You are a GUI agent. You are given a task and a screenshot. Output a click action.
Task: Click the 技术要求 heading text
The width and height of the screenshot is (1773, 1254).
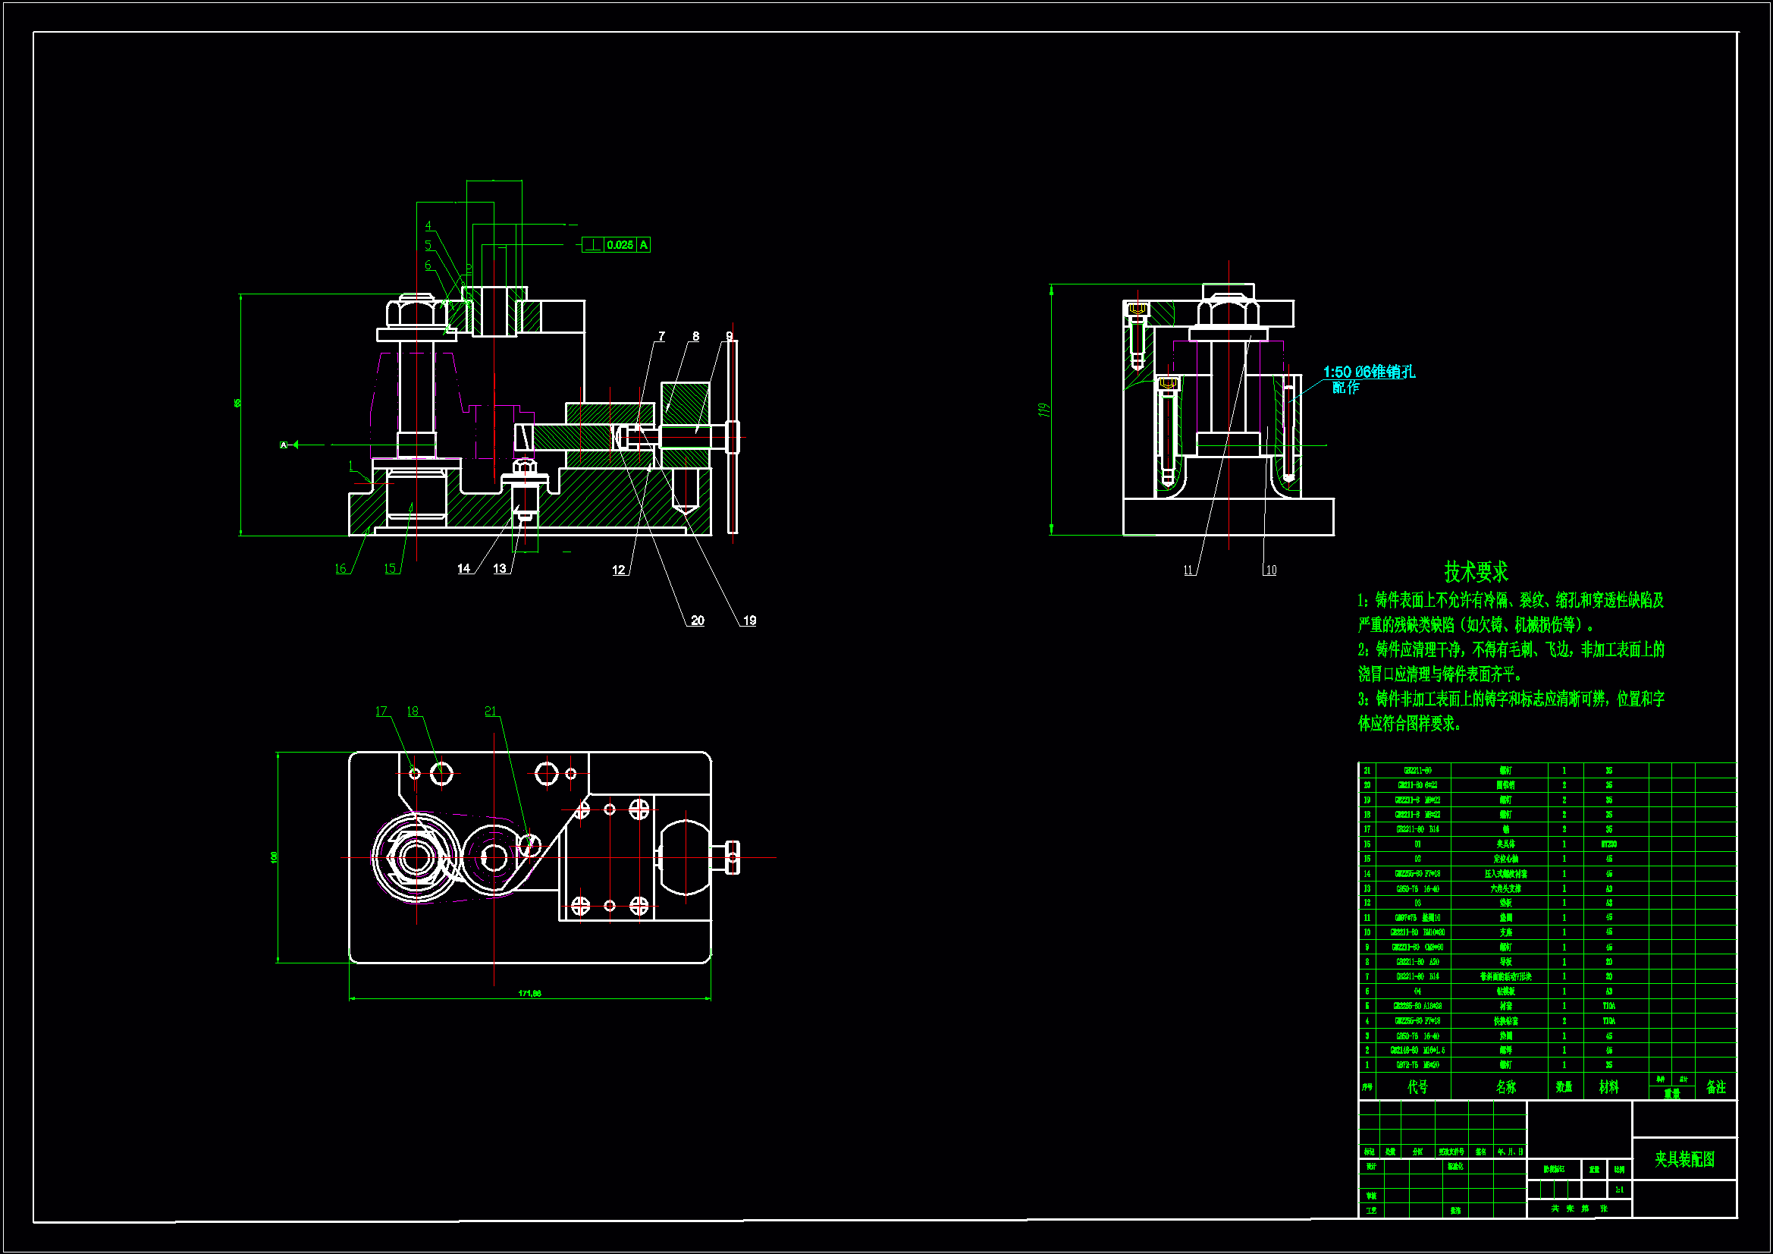click(x=1476, y=572)
